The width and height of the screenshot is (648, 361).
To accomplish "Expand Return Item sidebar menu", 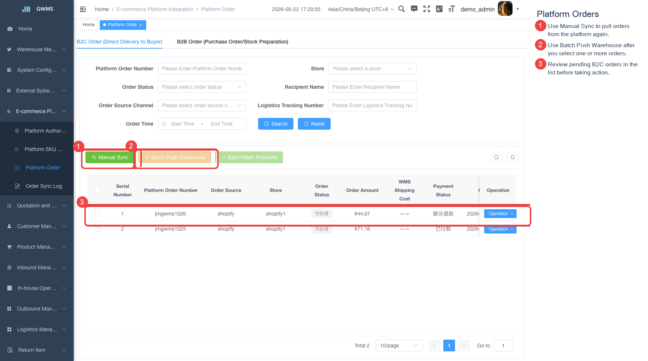I will (37, 350).
